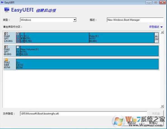Select the Disk0 2M unallocated block
167x129 pixels.
pyautogui.click(x=156, y=38)
